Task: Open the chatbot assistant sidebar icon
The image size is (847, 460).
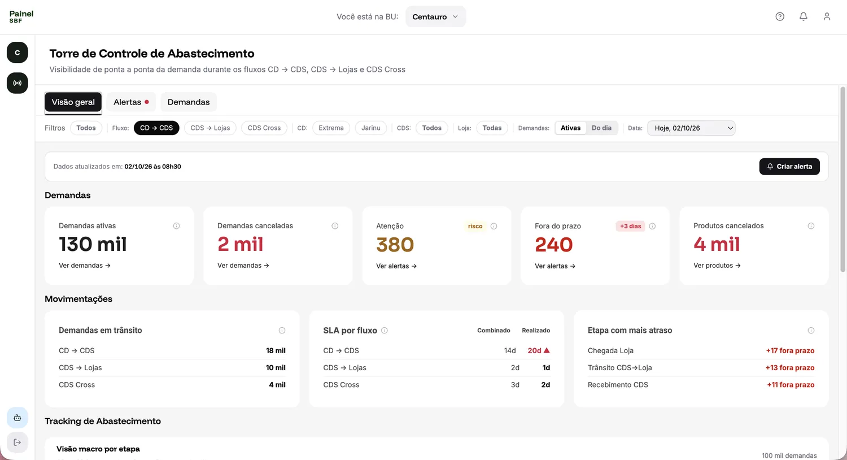Action: coord(18,418)
